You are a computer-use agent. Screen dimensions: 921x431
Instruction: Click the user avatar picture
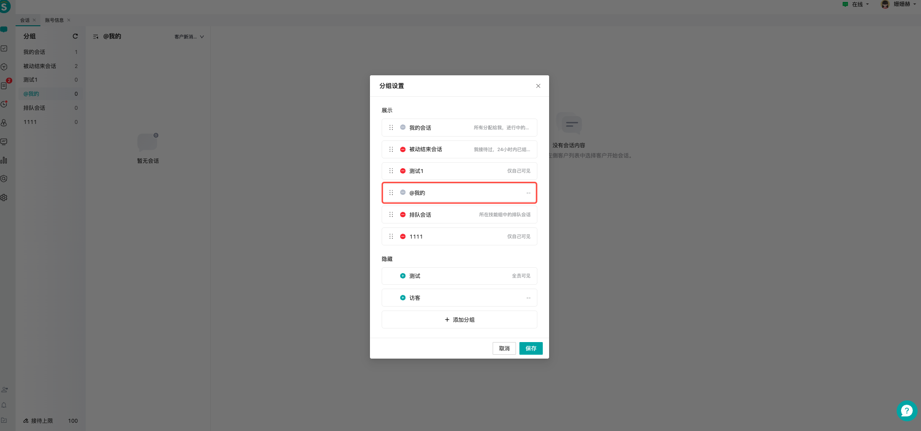tap(885, 4)
